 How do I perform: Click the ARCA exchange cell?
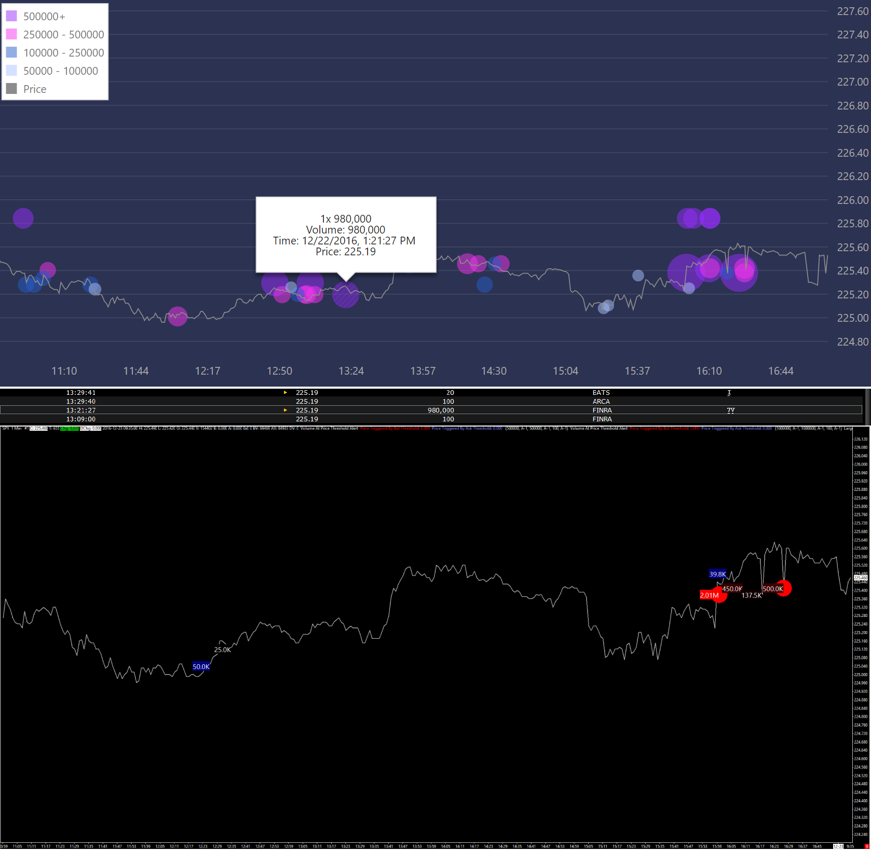601,402
